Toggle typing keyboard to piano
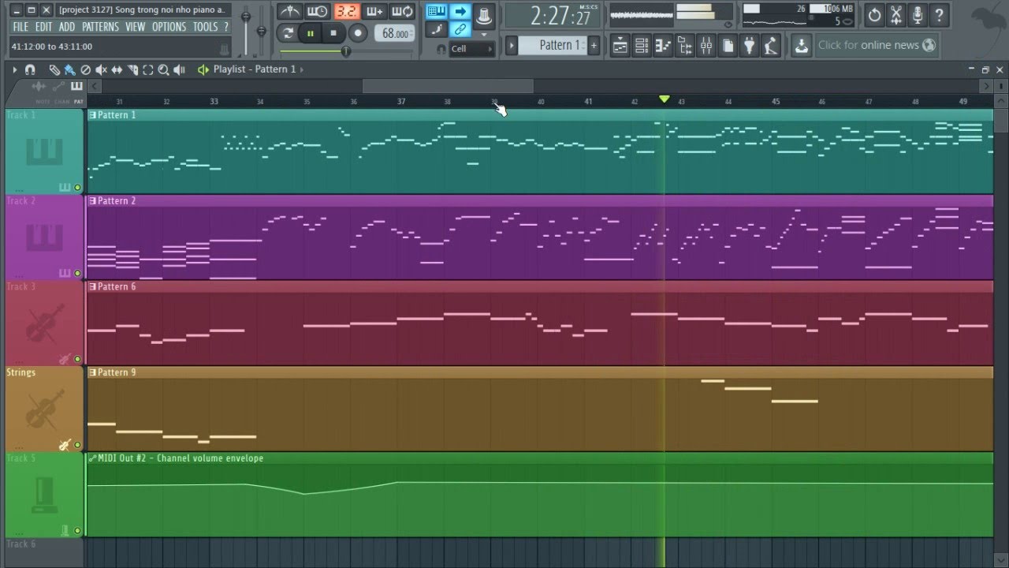 coord(437,11)
